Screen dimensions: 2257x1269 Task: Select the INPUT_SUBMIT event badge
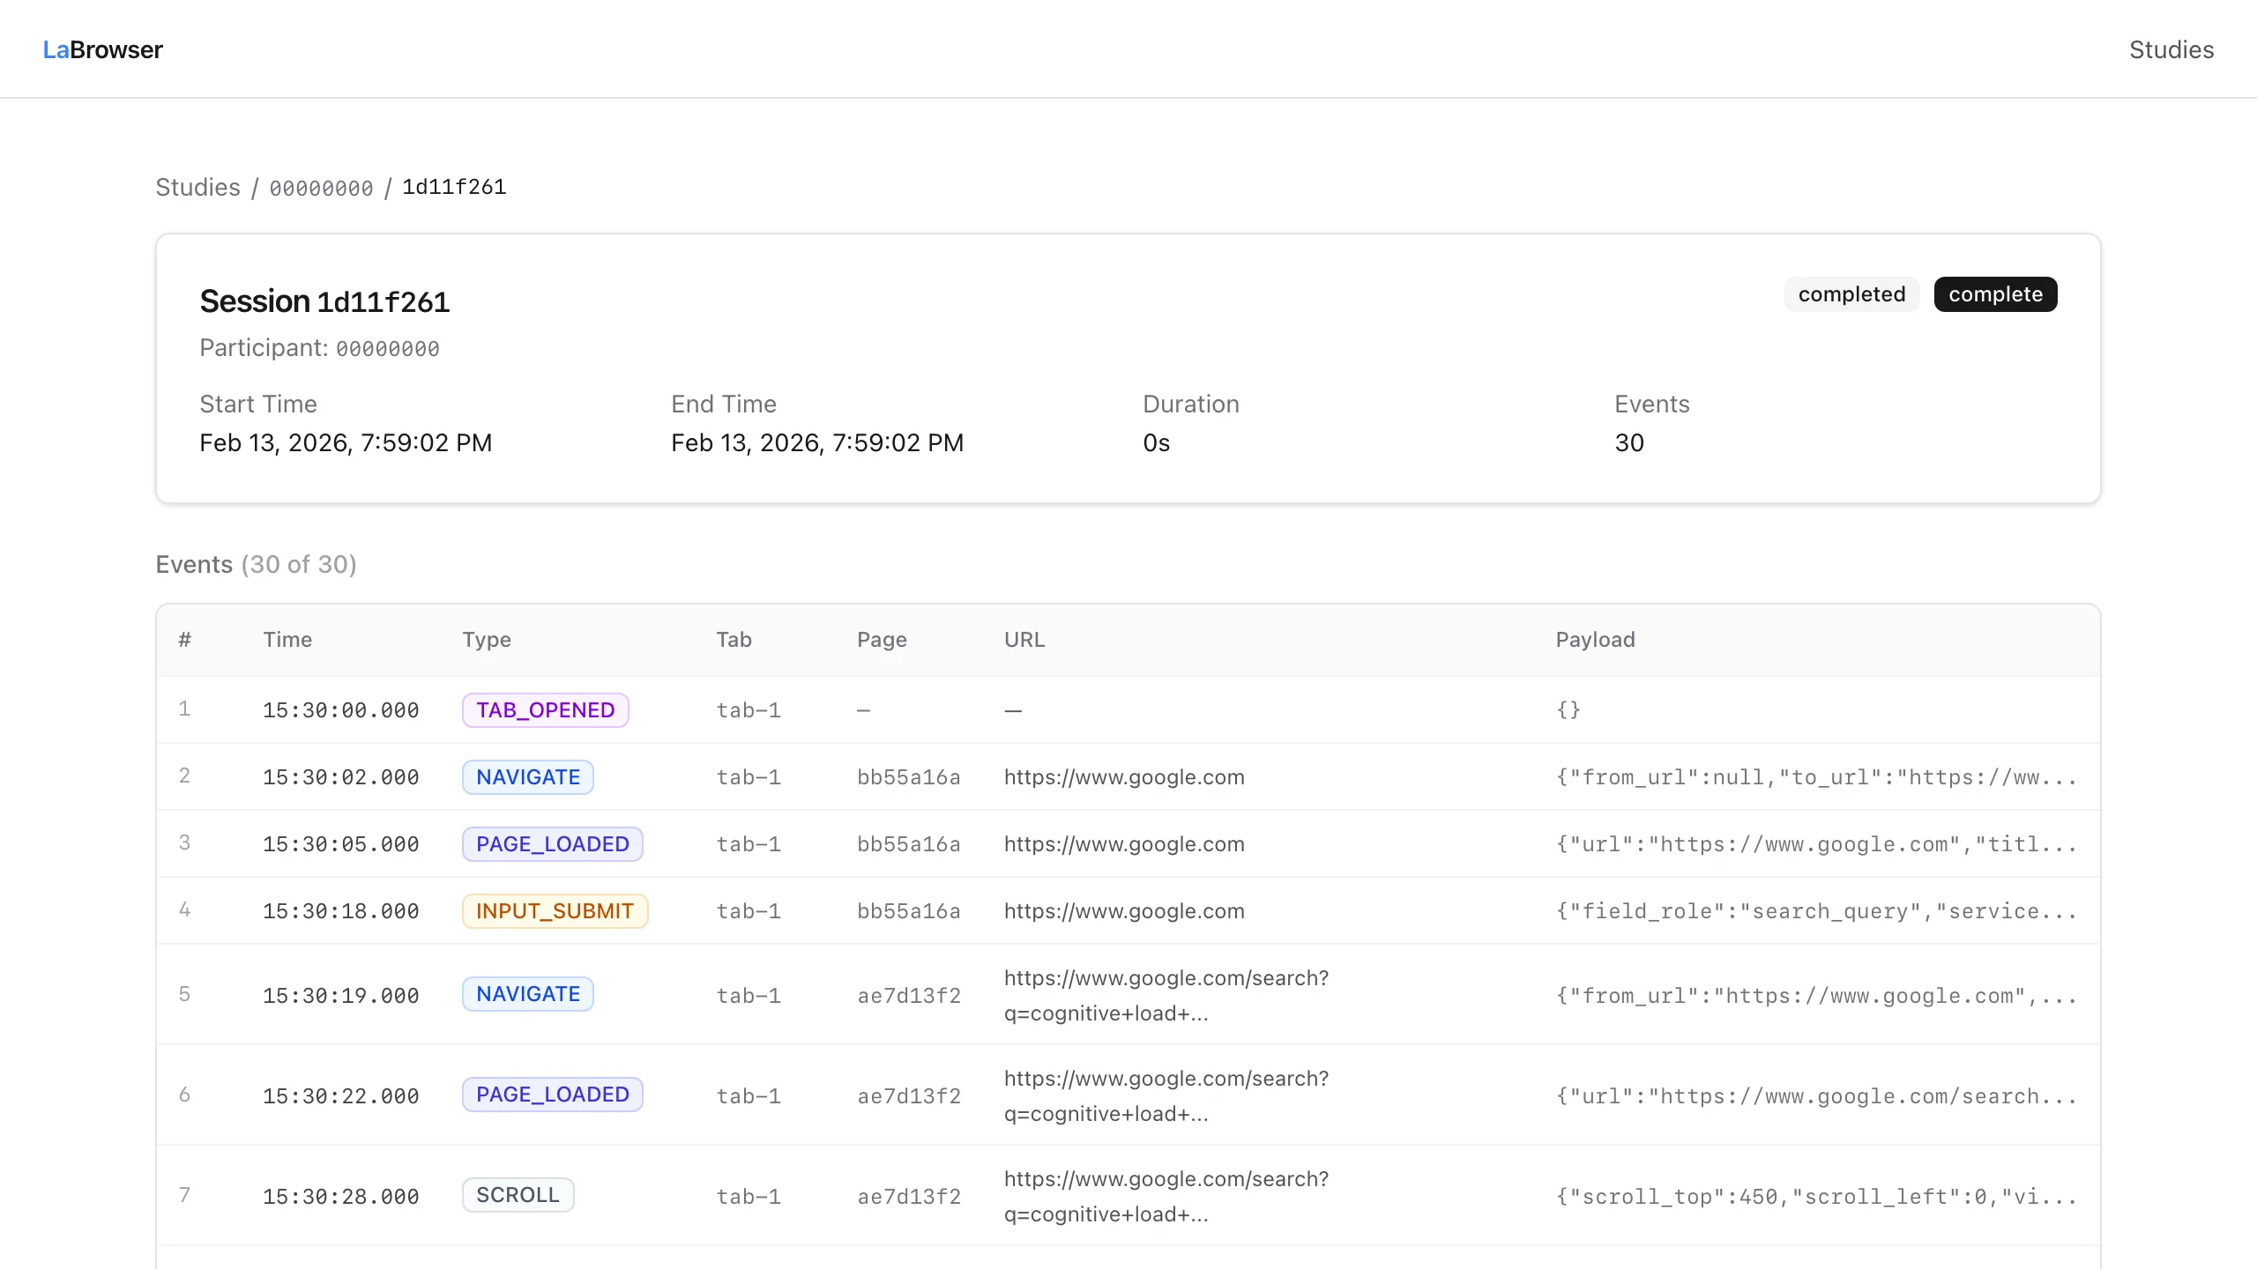point(555,910)
